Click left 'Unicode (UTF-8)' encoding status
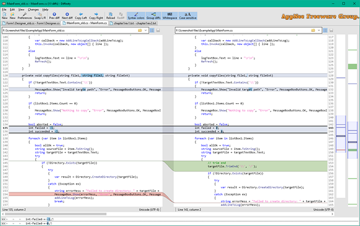This screenshot has width=360, height=226. [149, 210]
